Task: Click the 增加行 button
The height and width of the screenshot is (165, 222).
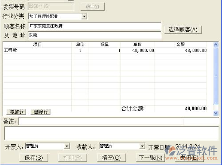Action: (x=16, y=112)
